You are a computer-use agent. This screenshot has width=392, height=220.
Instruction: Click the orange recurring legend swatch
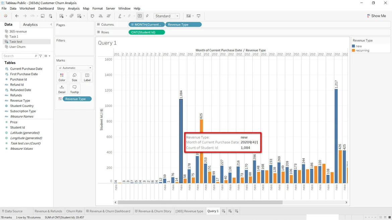(x=353, y=50)
